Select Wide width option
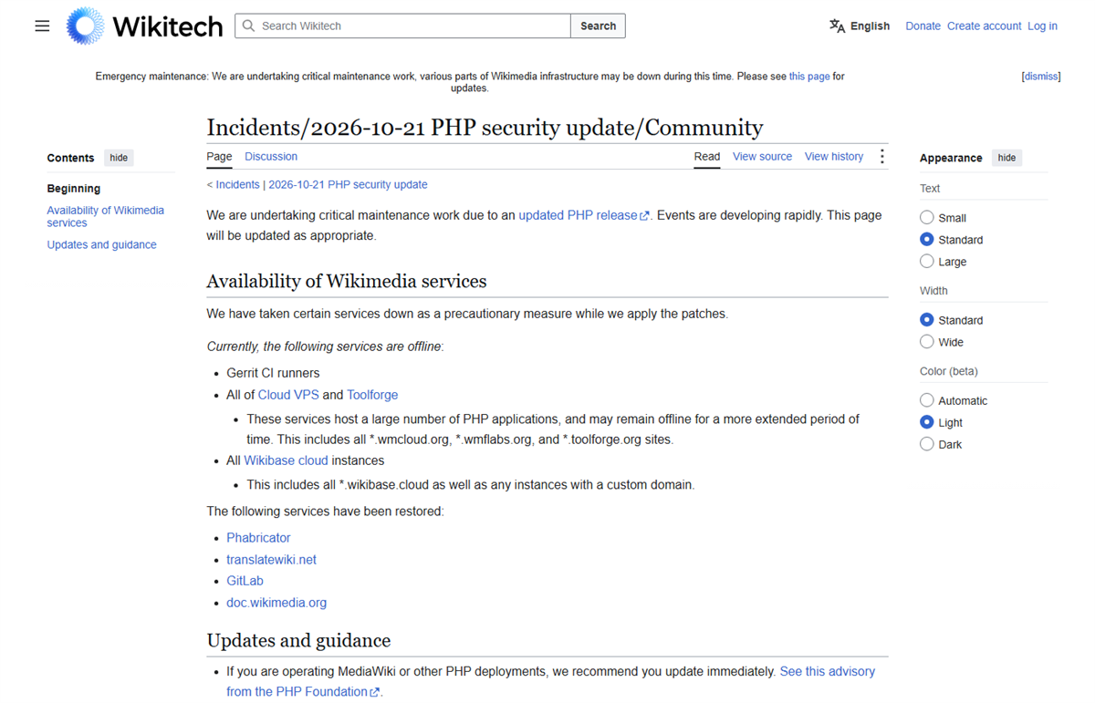Screen dimensions: 1095x703 click(927, 342)
